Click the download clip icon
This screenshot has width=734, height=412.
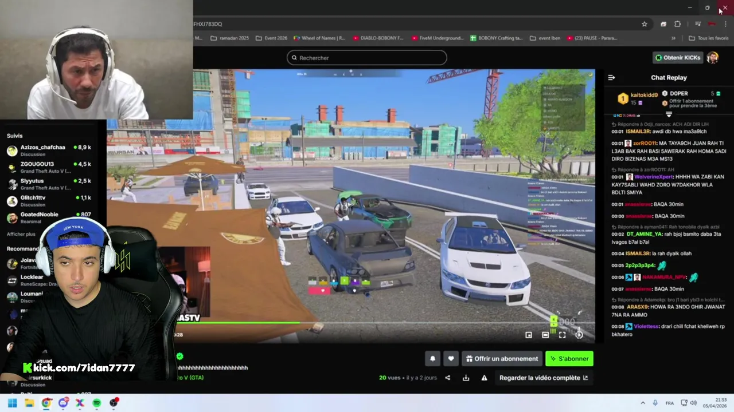pyautogui.click(x=466, y=378)
